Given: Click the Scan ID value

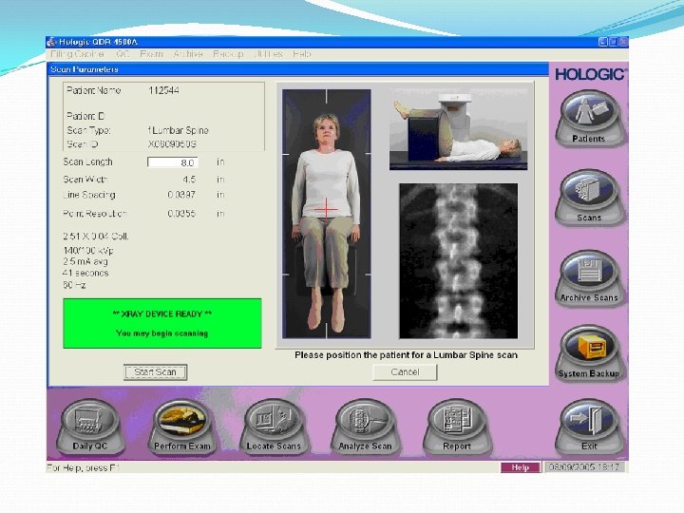Looking at the screenshot, I should [x=172, y=144].
